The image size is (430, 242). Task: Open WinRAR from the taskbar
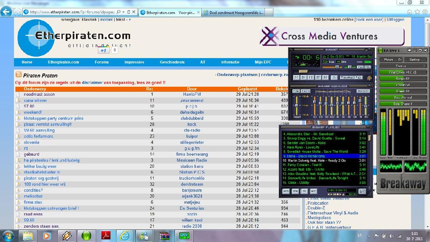164,236
